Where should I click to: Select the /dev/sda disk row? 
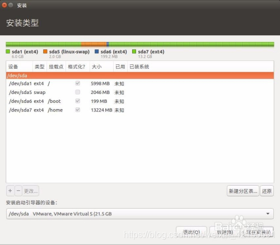click(x=140, y=76)
